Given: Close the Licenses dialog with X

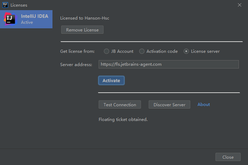Looking at the screenshot, I should tap(240, 5).
